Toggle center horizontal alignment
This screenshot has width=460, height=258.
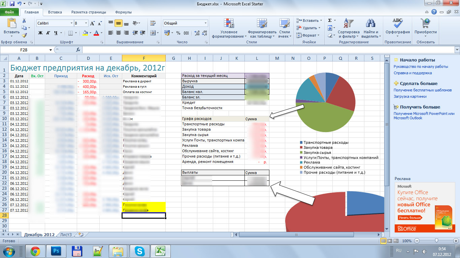(119, 33)
